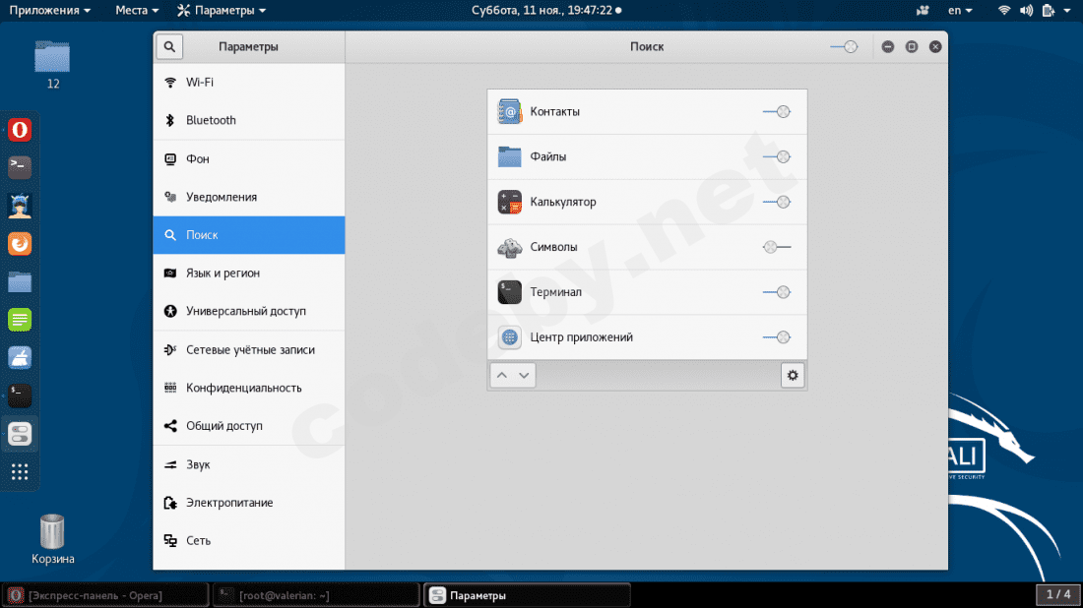Click the Wi-Fi icon in sidebar
The image size is (1083, 608).
pyautogui.click(x=170, y=82)
